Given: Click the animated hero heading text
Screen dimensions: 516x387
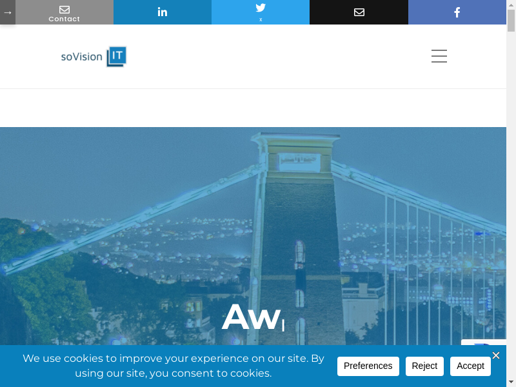Looking at the screenshot, I should click(x=252, y=317).
